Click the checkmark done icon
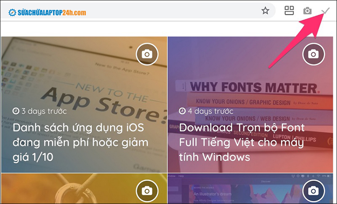The height and width of the screenshot is (204, 337). pos(326,11)
